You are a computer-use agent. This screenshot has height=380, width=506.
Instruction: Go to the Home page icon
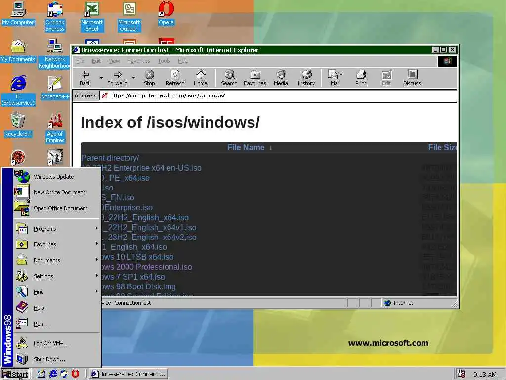[201, 78]
